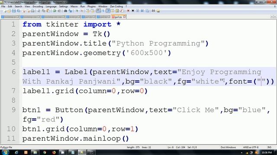Cut selection with the scissors icon
The image size is (277, 155).
39,11
